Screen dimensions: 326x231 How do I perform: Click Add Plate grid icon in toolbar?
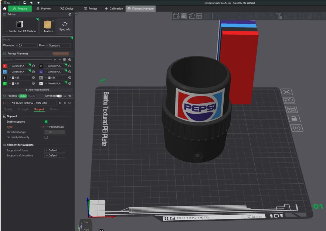[184, 16]
